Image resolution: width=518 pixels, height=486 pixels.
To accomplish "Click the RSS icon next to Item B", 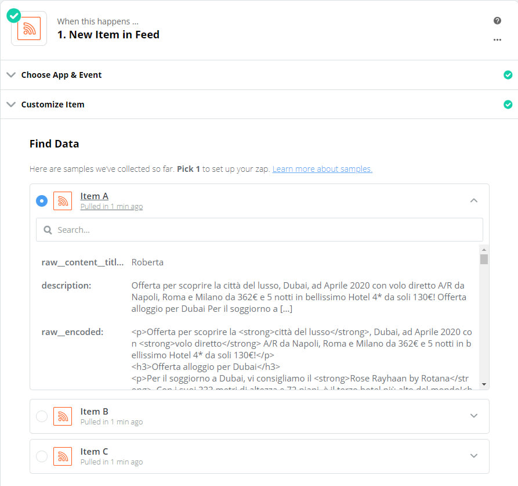I will pos(63,416).
